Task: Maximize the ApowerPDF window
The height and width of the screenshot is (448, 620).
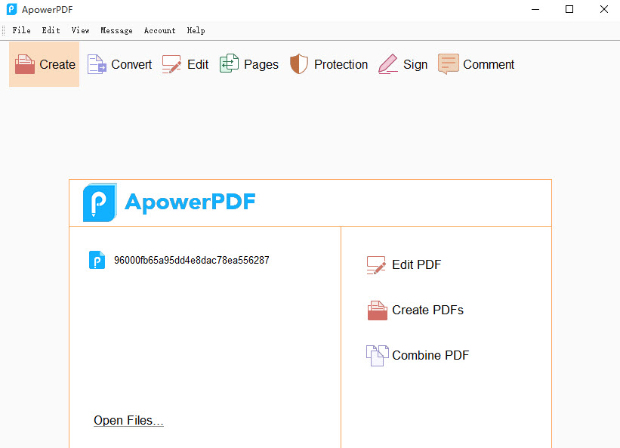Action: [x=569, y=9]
